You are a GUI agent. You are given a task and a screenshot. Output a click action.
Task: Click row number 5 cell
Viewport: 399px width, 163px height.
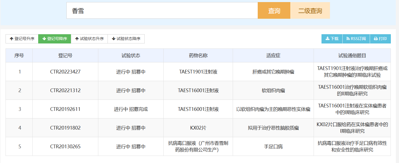[19, 146]
